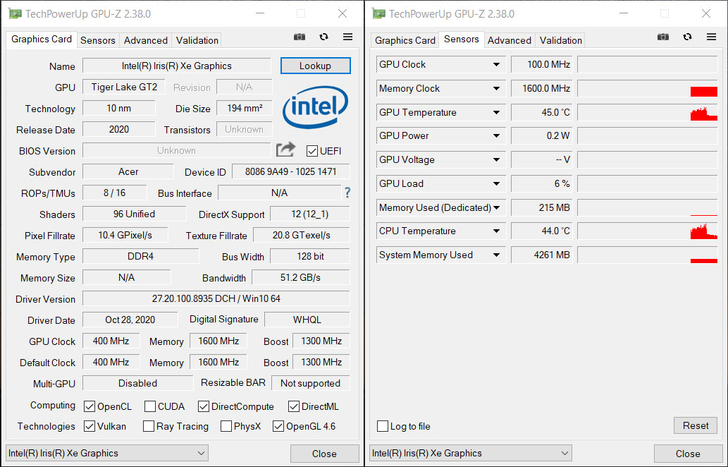
Task: Refresh the left GPU-Z window data
Action: click(x=323, y=37)
